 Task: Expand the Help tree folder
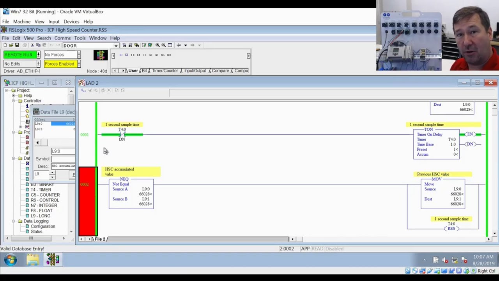[14, 96]
